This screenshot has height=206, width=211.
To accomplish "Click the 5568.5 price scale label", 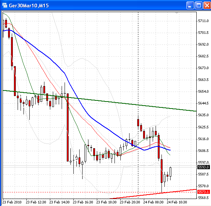I will 203,198.
